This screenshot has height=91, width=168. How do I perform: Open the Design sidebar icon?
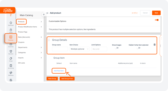pyautogui.click(x=11, y=59)
